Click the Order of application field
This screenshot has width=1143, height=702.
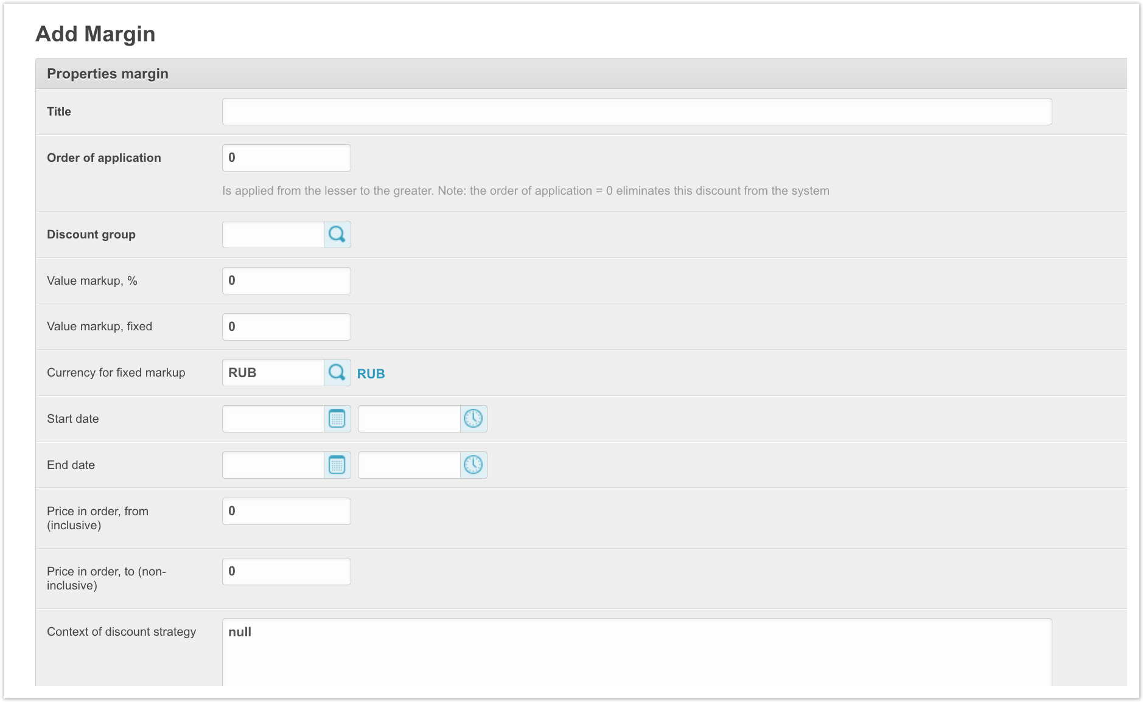286,158
